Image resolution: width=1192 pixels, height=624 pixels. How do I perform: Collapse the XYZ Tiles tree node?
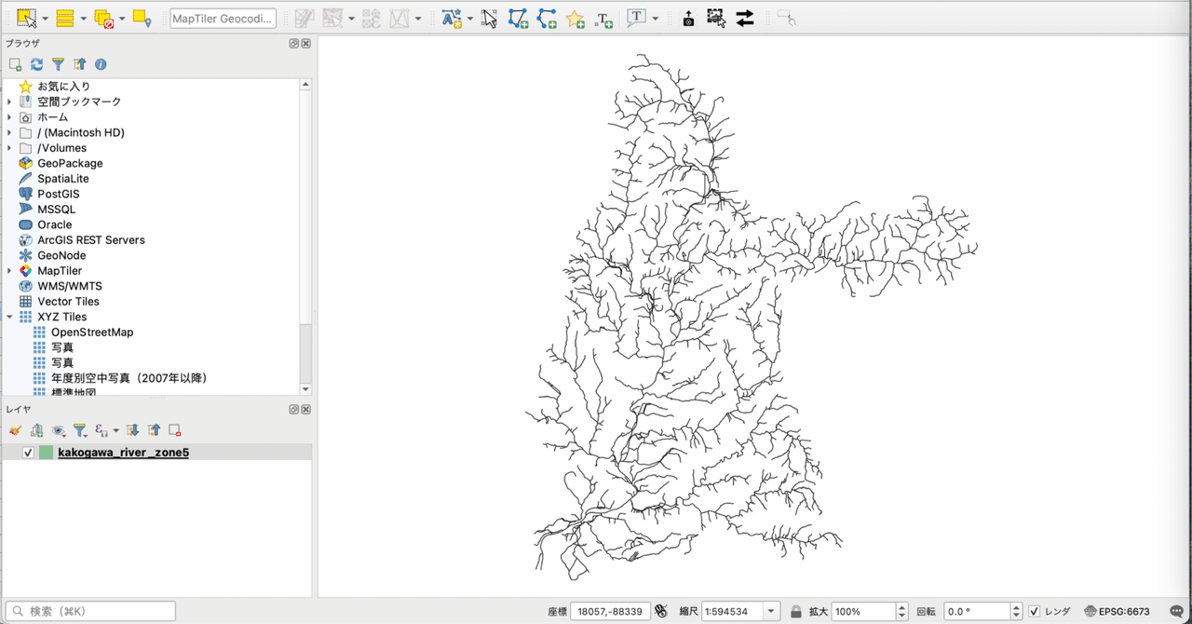(x=9, y=317)
